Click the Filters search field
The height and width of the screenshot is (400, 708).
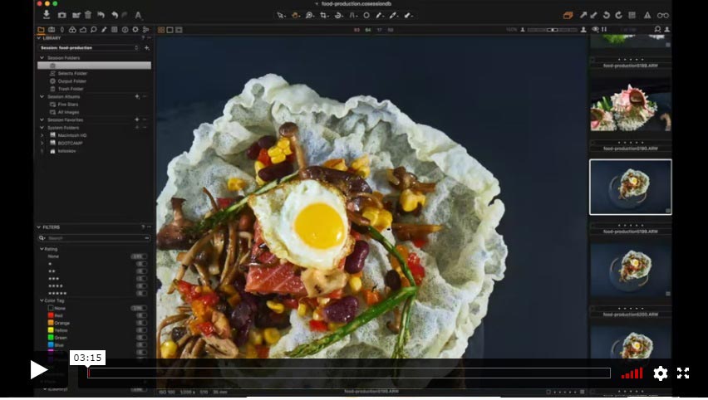click(x=94, y=238)
